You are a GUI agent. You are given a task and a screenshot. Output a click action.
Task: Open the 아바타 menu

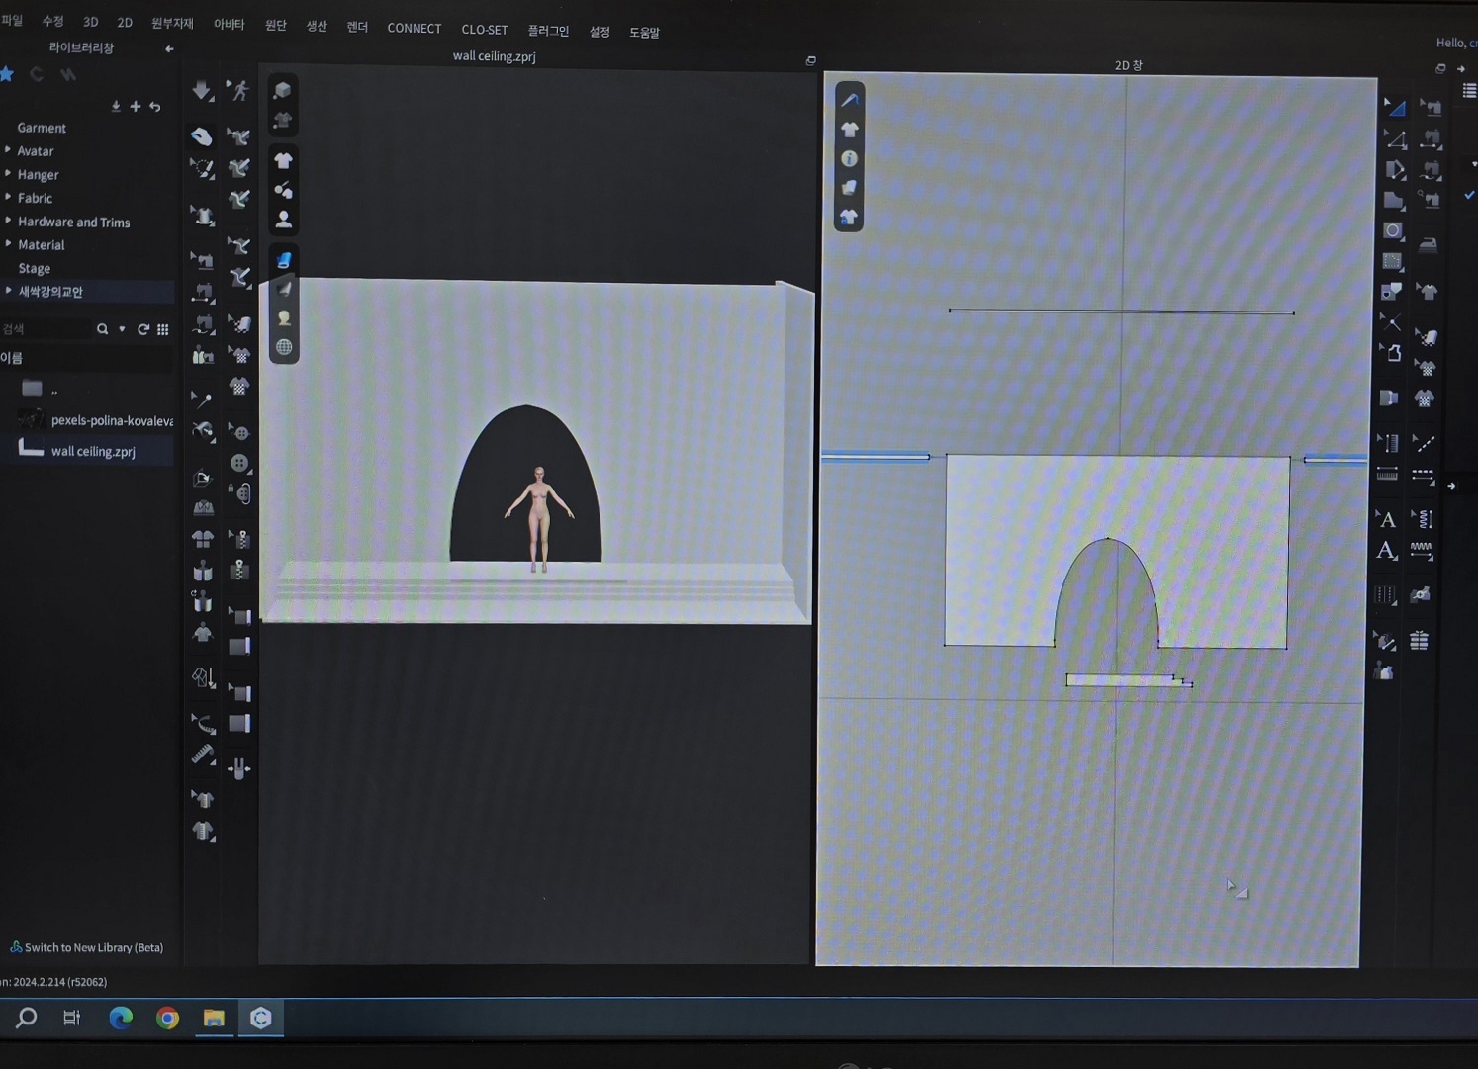229,24
